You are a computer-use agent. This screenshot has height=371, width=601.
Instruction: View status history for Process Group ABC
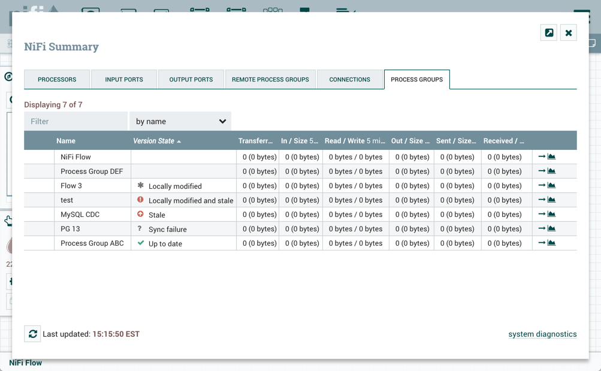[x=552, y=243]
